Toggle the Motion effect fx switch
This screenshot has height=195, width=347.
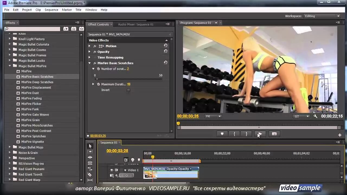pyautogui.click(x=95, y=46)
